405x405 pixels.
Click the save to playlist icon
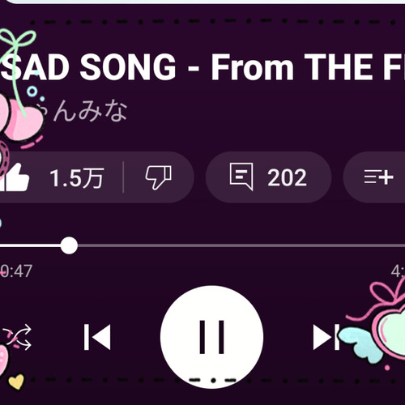378,177
